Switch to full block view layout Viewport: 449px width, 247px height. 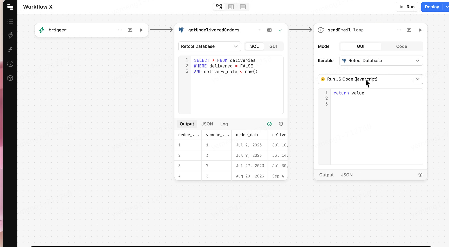pos(243,7)
